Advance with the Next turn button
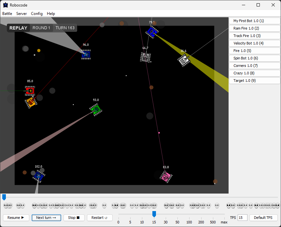This screenshot has height=227, width=281. (46, 218)
